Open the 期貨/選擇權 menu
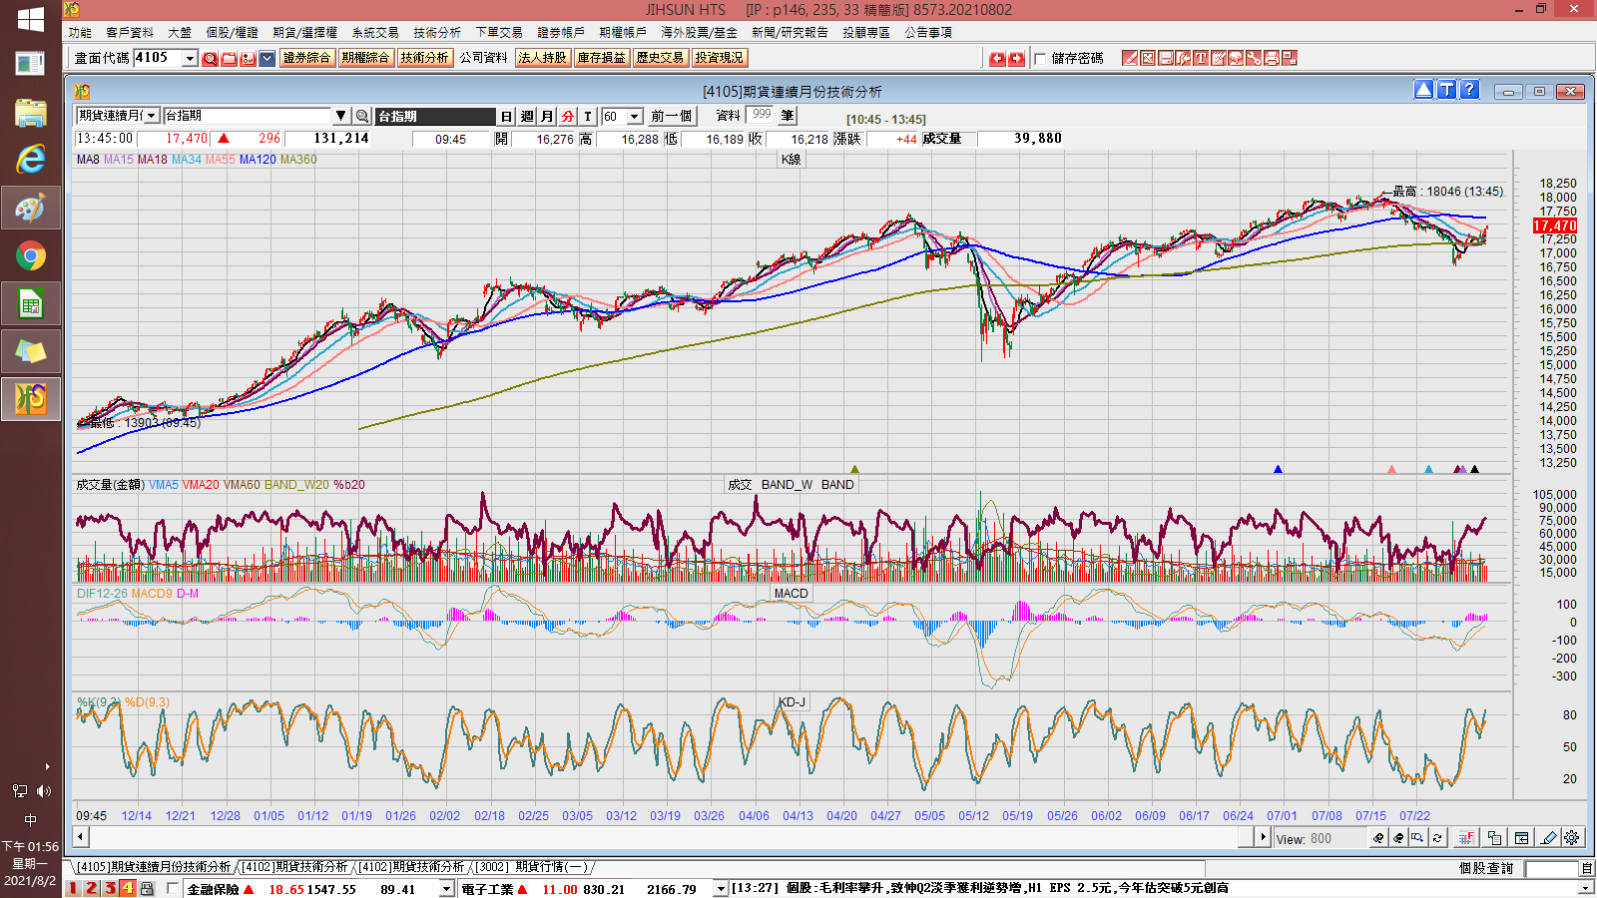1597x898 pixels. (x=304, y=32)
